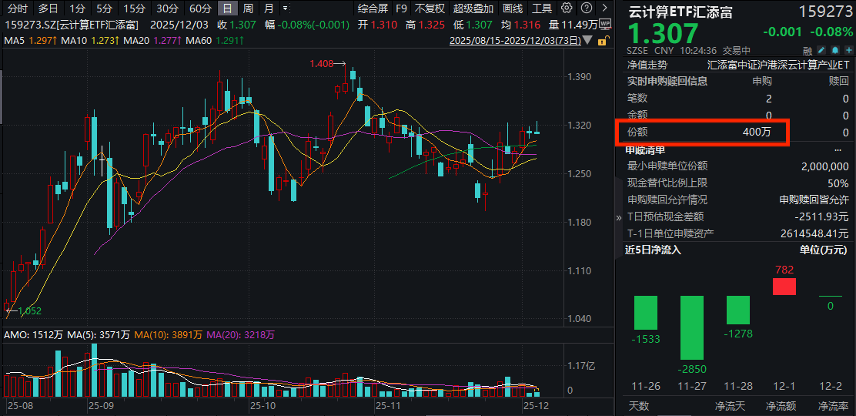The width and height of the screenshot is (856, 416).
Task: Click the F9 button
Action: pos(402,8)
